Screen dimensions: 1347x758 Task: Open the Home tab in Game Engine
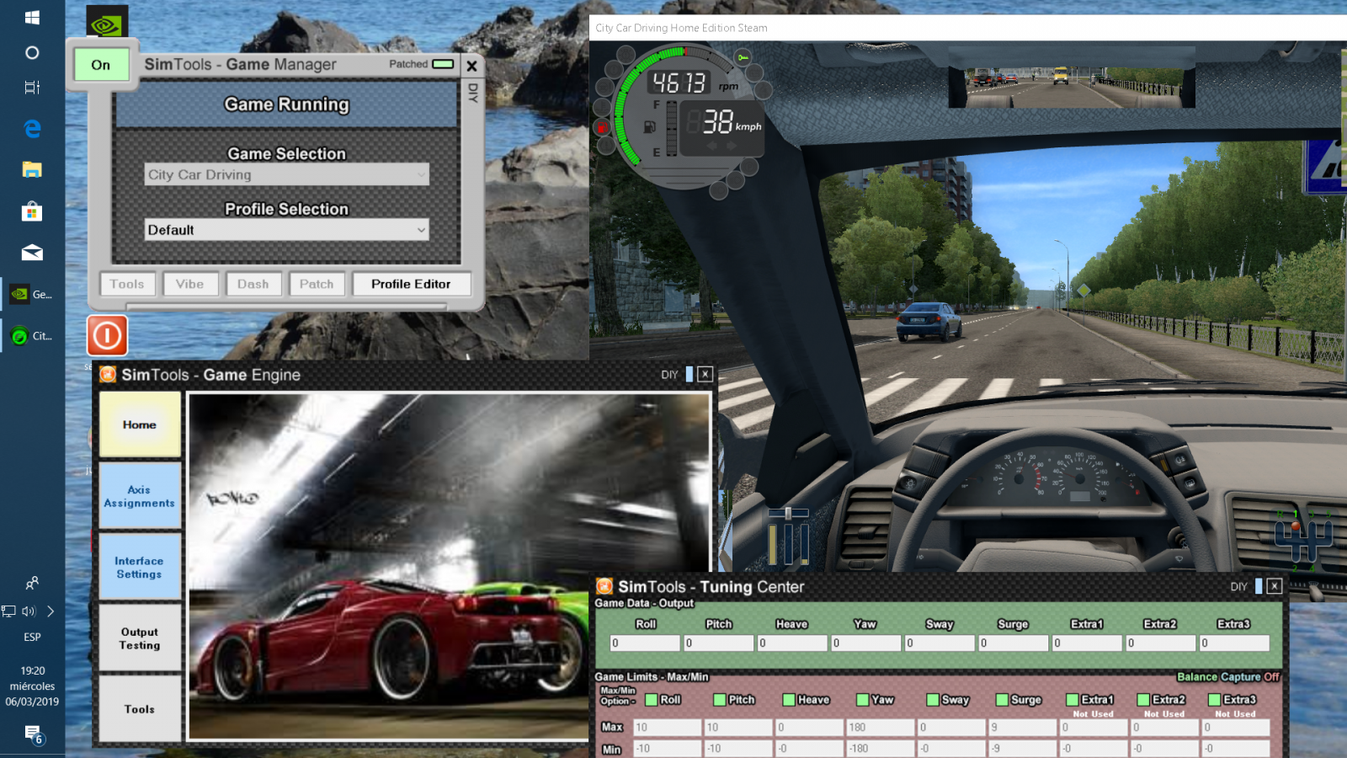tap(140, 424)
